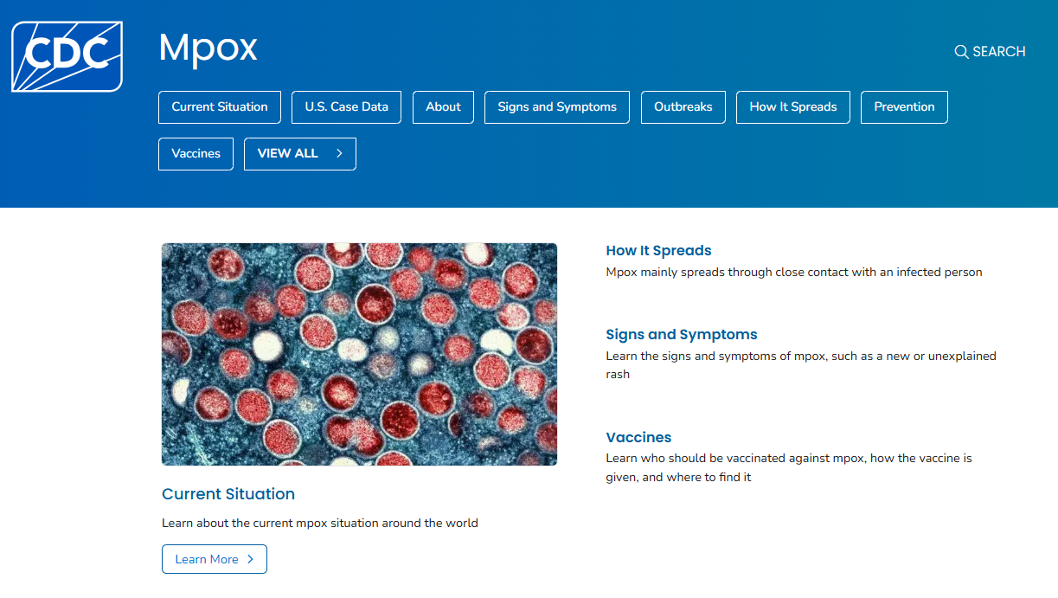This screenshot has height=598, width=1058.
Task: Click the CDC logo
Action: (66, 55)
